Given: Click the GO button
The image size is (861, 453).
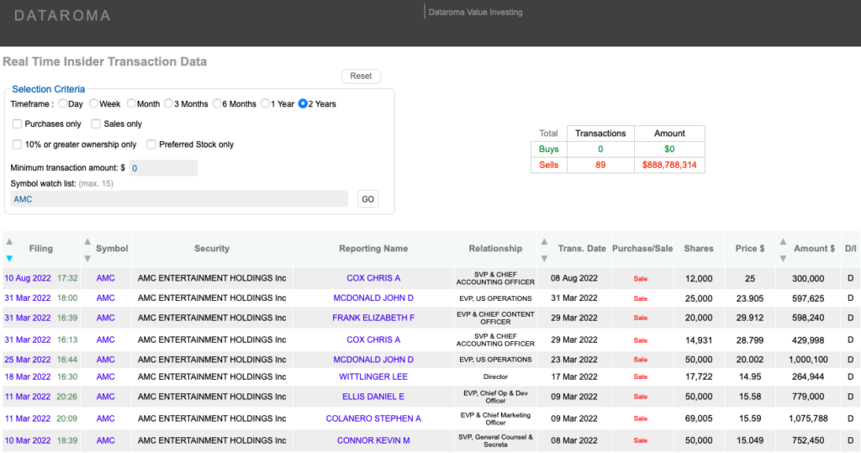Looking at the screenshot, I should pyautogui.click(x=368, y=199).
